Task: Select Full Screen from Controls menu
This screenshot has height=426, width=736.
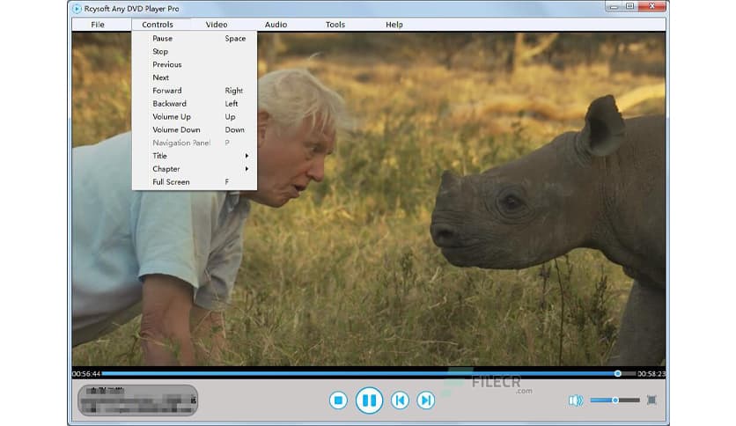Action: click(x=195, y=182)
